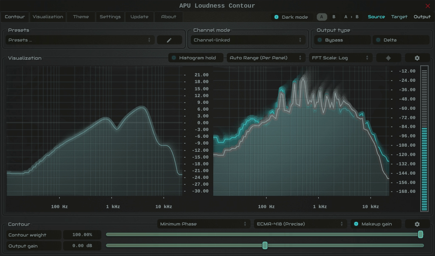Enable the Delta output type
Viewport: 435px width, 256px height.
[401, 40]
